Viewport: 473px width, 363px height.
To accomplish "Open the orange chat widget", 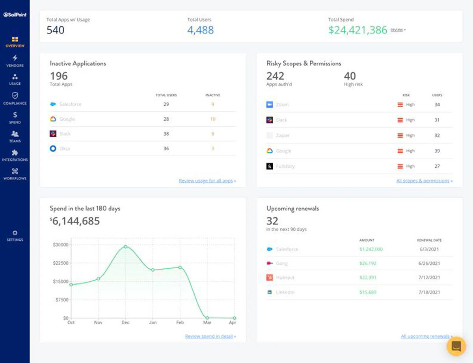I will point(456,346).
